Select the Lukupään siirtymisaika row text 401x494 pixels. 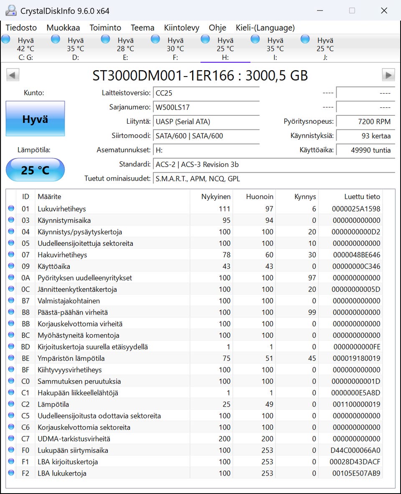pyautogui.click(x=73, y=450)
